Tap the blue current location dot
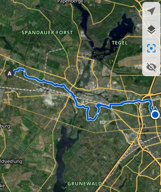The width and height of the screenshot is (161, 192). click(155, 115)
